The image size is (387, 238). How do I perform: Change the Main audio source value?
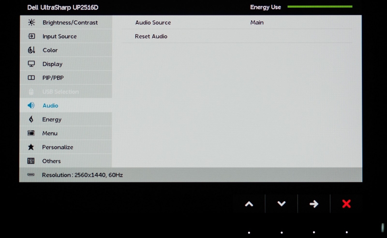257,22
